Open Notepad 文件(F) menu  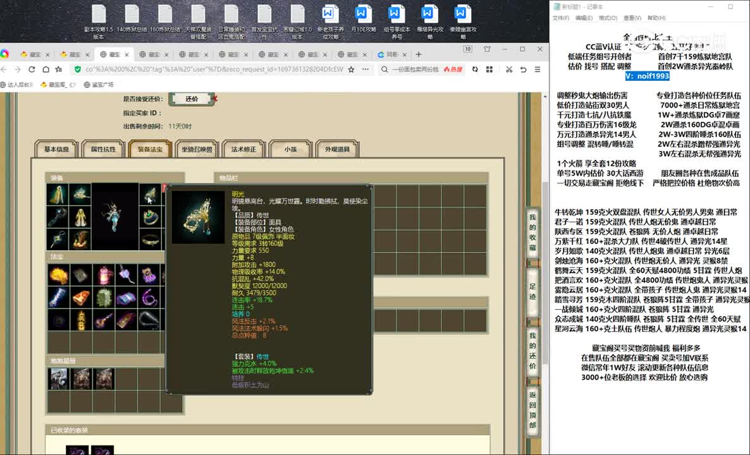click(560, 18)
